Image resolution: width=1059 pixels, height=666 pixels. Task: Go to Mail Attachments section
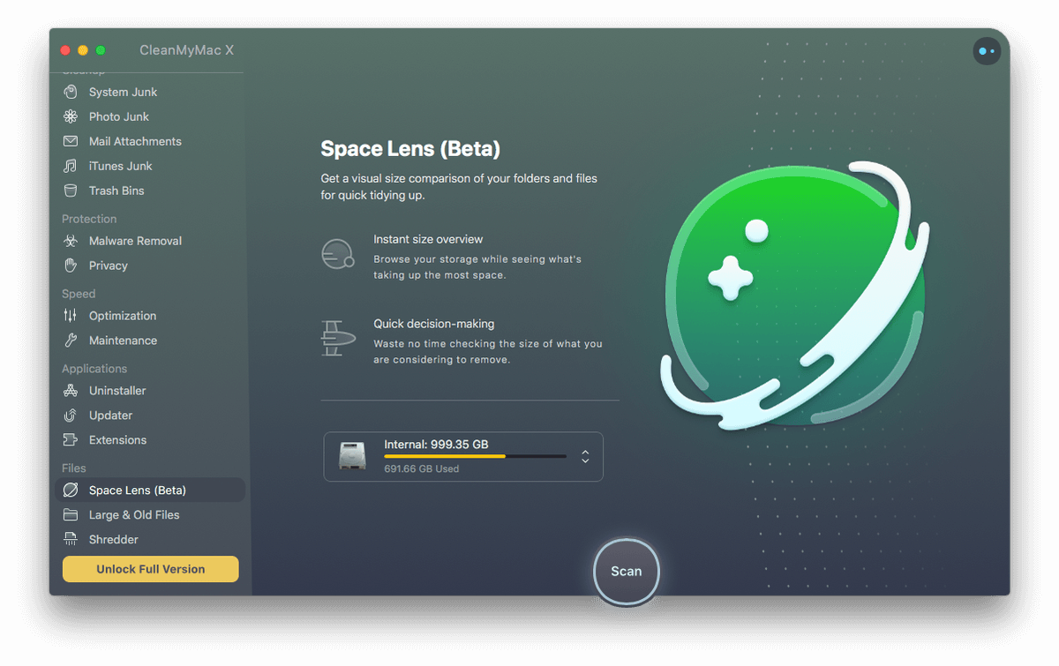150,141
